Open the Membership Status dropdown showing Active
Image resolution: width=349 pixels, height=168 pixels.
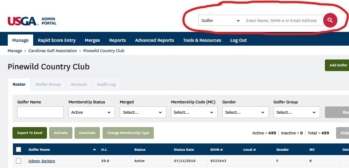click(x=92, y=112)
